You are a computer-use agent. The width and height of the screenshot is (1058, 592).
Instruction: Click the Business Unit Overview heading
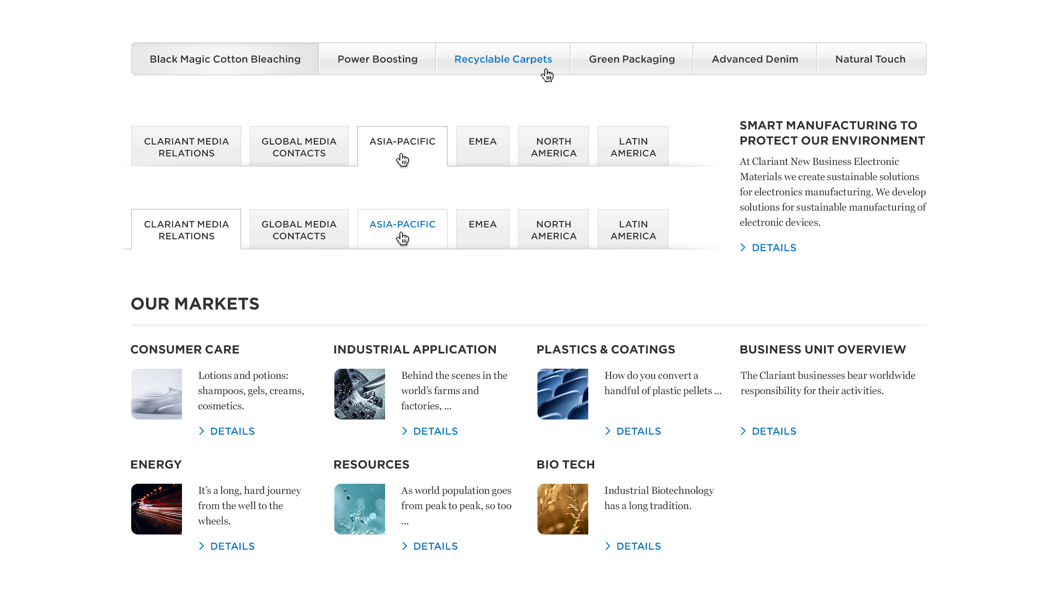point(823,350)
